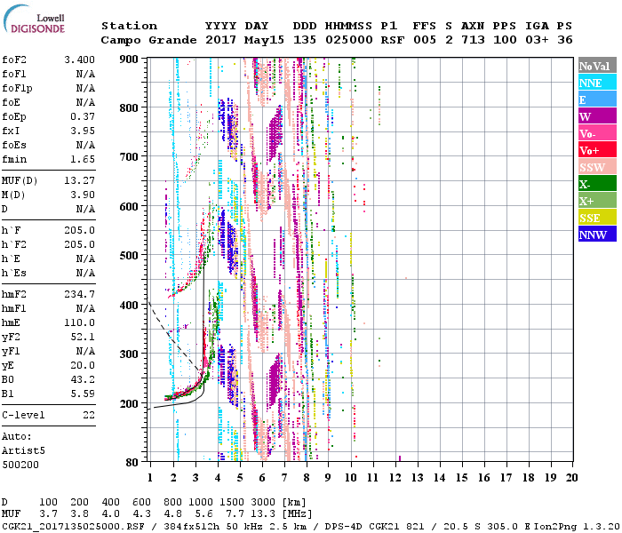The width and height of the screenshot is (622, 533).
Task: Pick the W purple legend entry
Action: click(596, 116)
